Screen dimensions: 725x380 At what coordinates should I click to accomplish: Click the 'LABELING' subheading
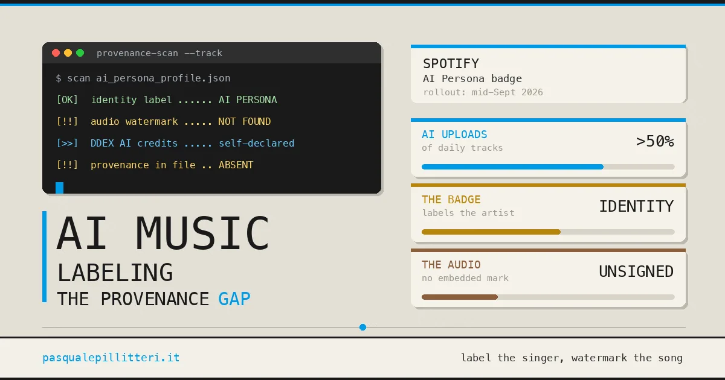(115, 273)
